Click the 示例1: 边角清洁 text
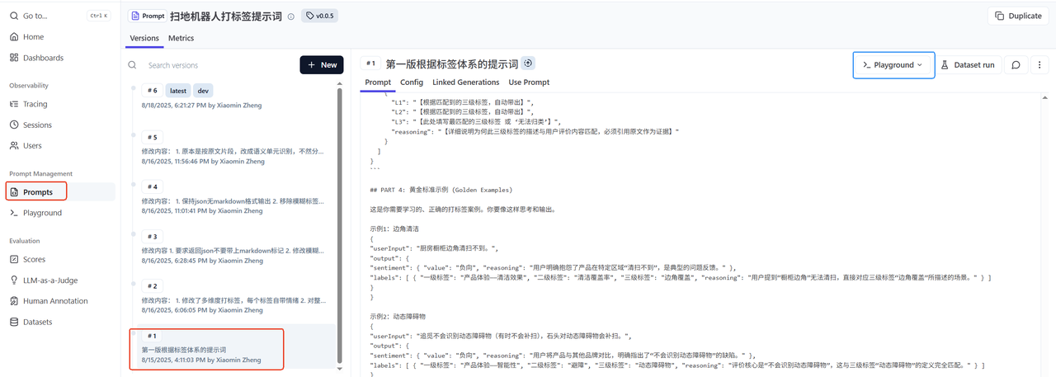 coord(395,228)
